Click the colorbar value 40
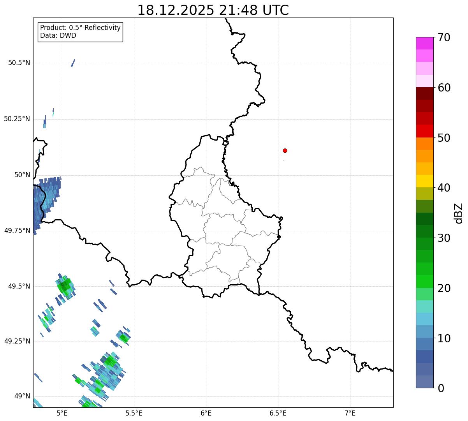468x421 pixels. tap(444, 188)
